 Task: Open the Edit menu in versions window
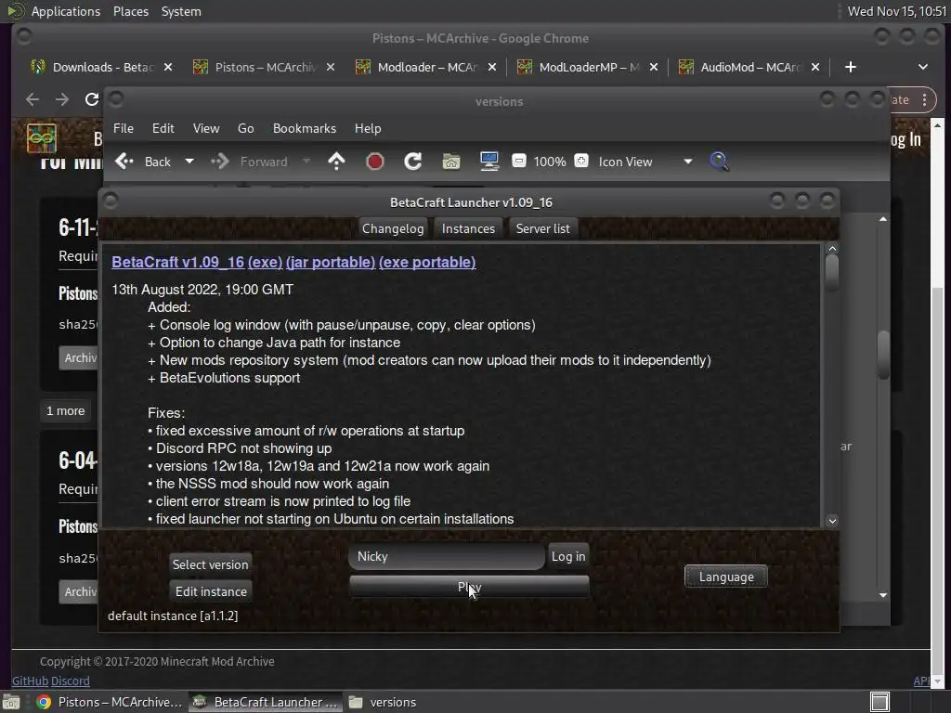click(x=163, y=128)
